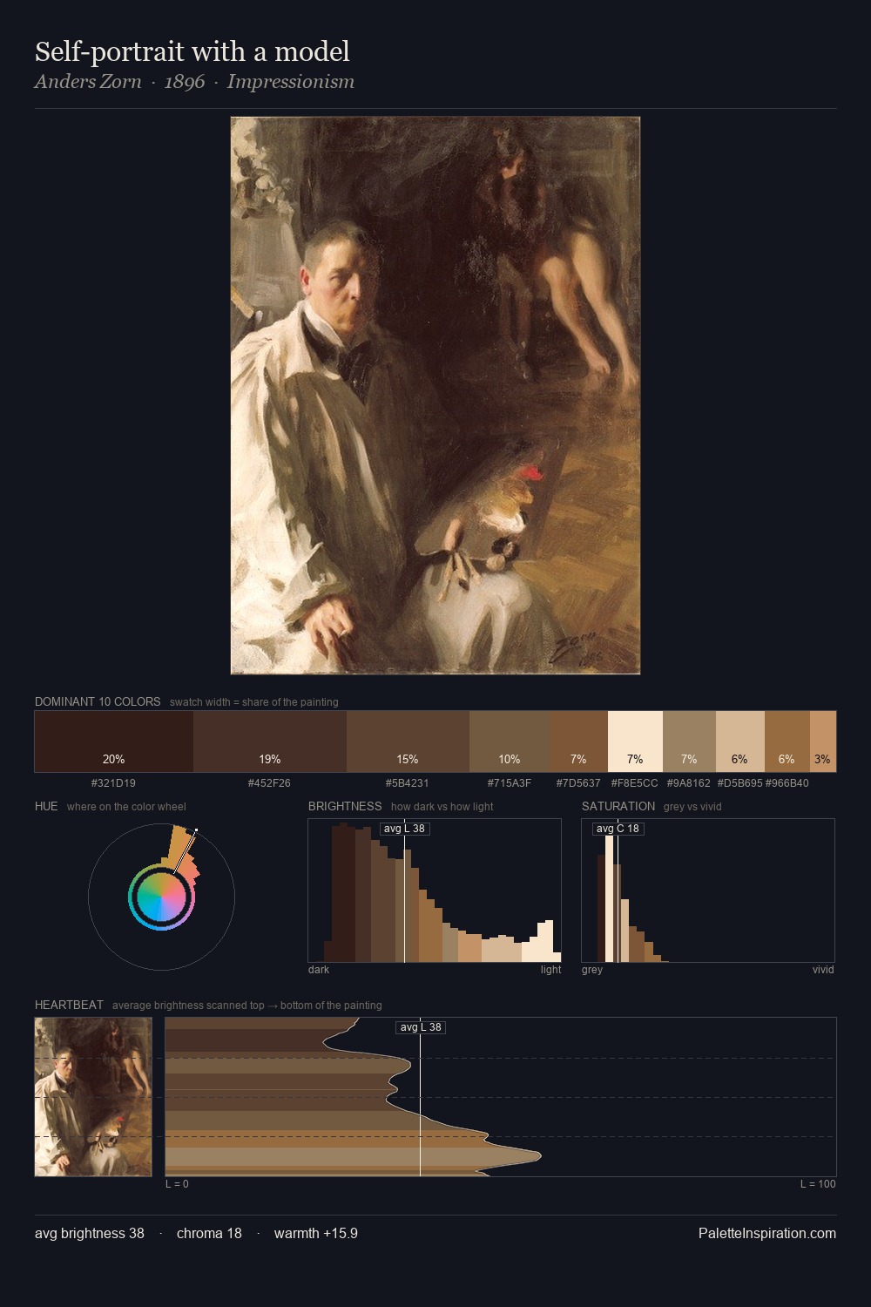Viewport: 871px width, 1307px height.
Task: Click the hue color wheel center
Action: (161, 897)
